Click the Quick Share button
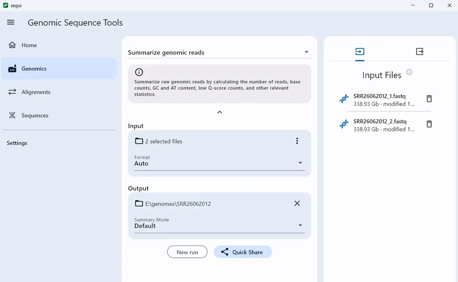 243,252
